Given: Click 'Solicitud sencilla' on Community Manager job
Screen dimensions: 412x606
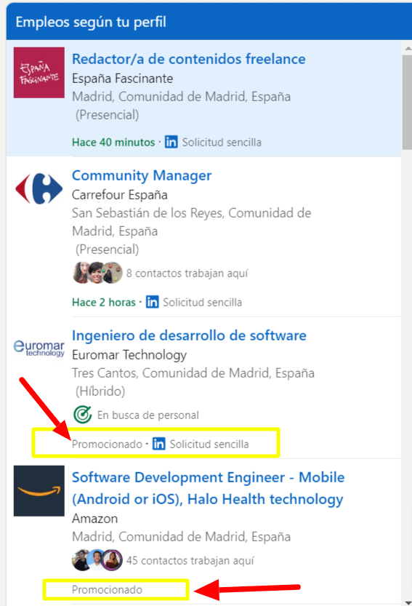Looking at the screenshot, I should pos(202,302).
